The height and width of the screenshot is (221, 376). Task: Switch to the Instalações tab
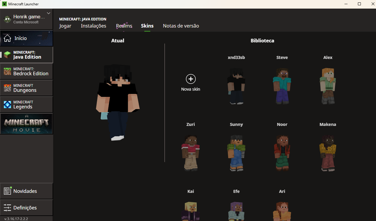(x=94, y=26)
